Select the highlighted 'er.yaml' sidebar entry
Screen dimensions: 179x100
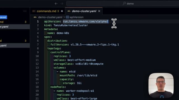15,27
